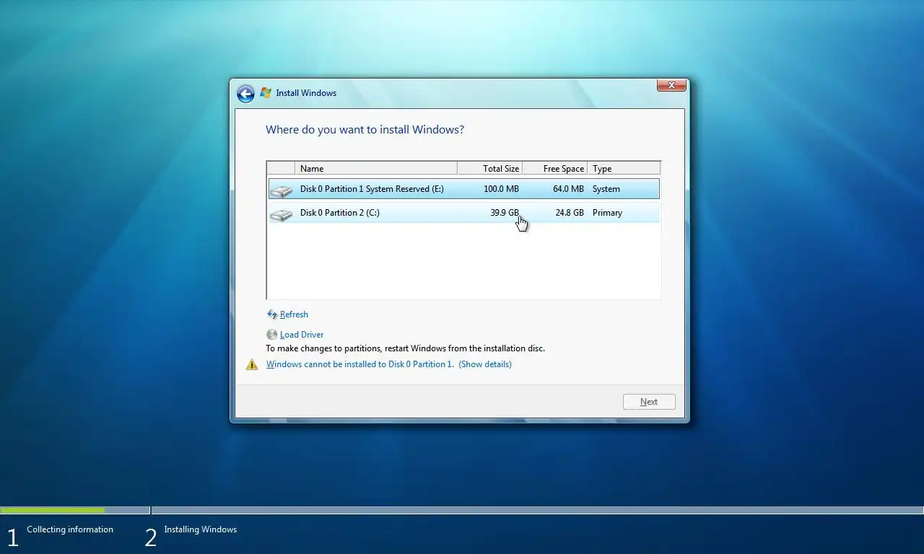Click the 39.9 GB total size value
Image resolution: width=924 pixels, height=554 pixels.
click(x=505, y=213)
